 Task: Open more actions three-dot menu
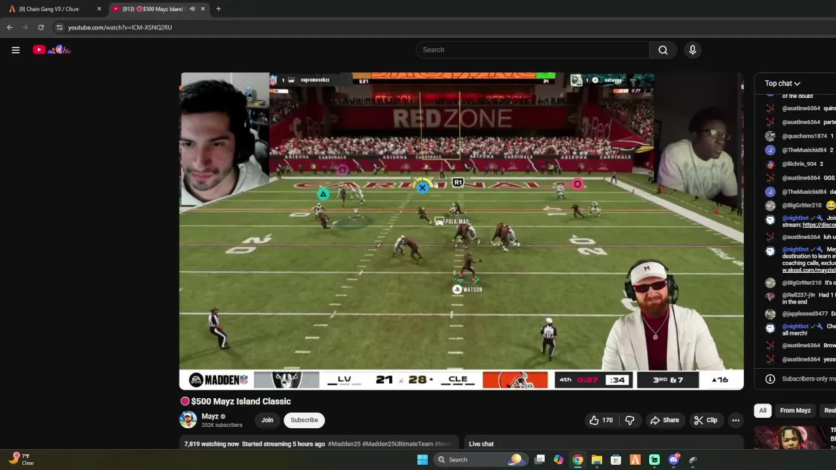pos(735,420)
